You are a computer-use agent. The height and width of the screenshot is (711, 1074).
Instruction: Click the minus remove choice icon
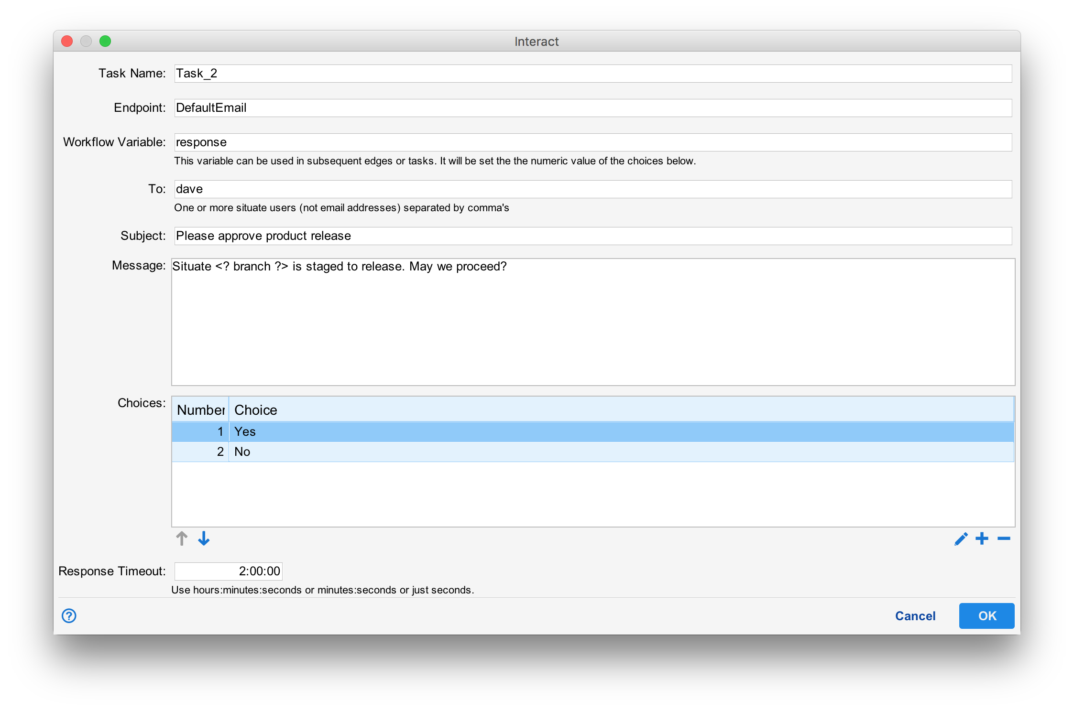pyautogui.click(x=1004, y=539)
